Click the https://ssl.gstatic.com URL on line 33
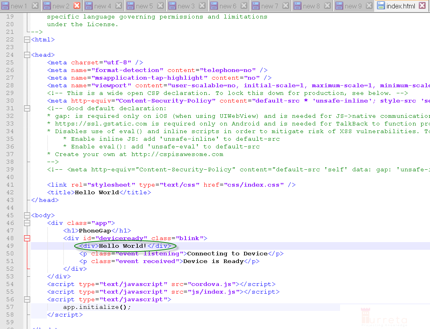This screenshot has height=329, width=430. (101, 124)
